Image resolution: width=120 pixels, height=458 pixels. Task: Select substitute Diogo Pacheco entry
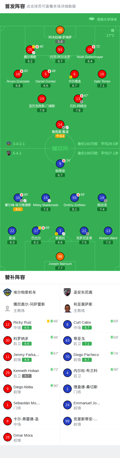coord(90,357)
